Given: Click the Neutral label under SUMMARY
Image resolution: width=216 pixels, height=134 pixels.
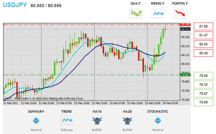Looking at the screenshot, I should (36, 130).
